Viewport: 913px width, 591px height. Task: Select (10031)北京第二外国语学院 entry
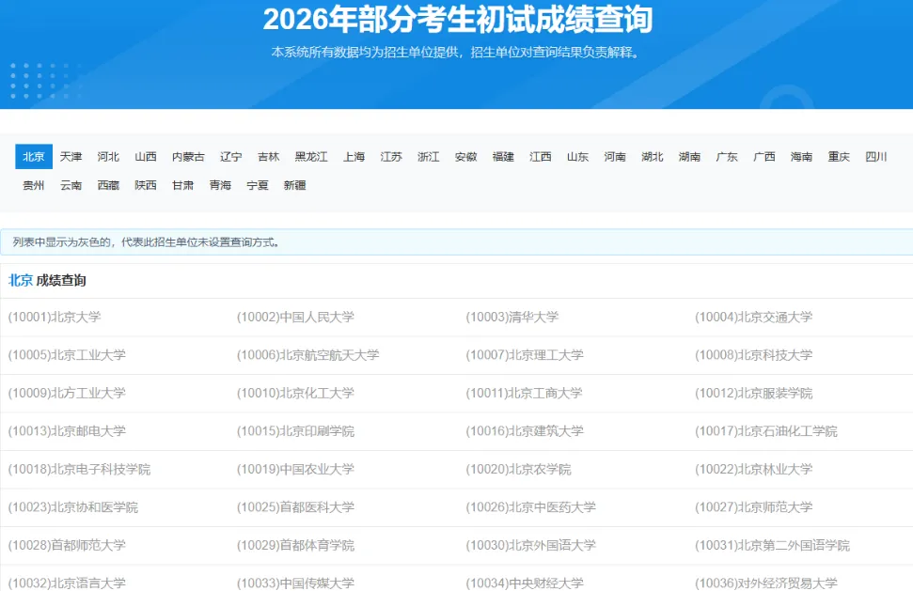(772, 546)
